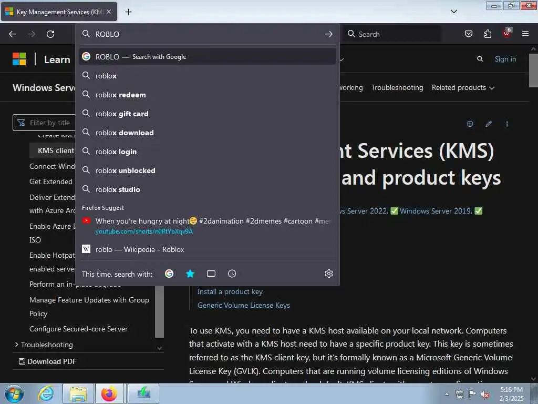
Task: Click the edit pencil icon
Action: (x=489, y=124)
